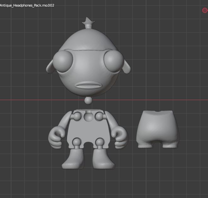208x198 pixels.
Task: Select the curled hand on the right
Action: 120,137
